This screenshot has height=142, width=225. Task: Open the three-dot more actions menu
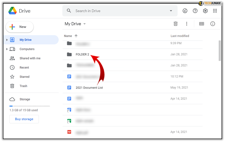pyautogui.click(x=186, y=24)
